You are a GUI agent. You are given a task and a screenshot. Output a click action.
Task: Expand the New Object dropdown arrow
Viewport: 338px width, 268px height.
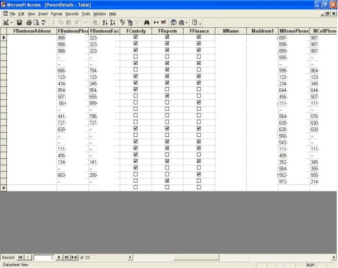click(x=186, y=23)
